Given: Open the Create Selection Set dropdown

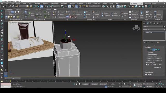Looking at the screenshot, I should (x=95, y=6).
